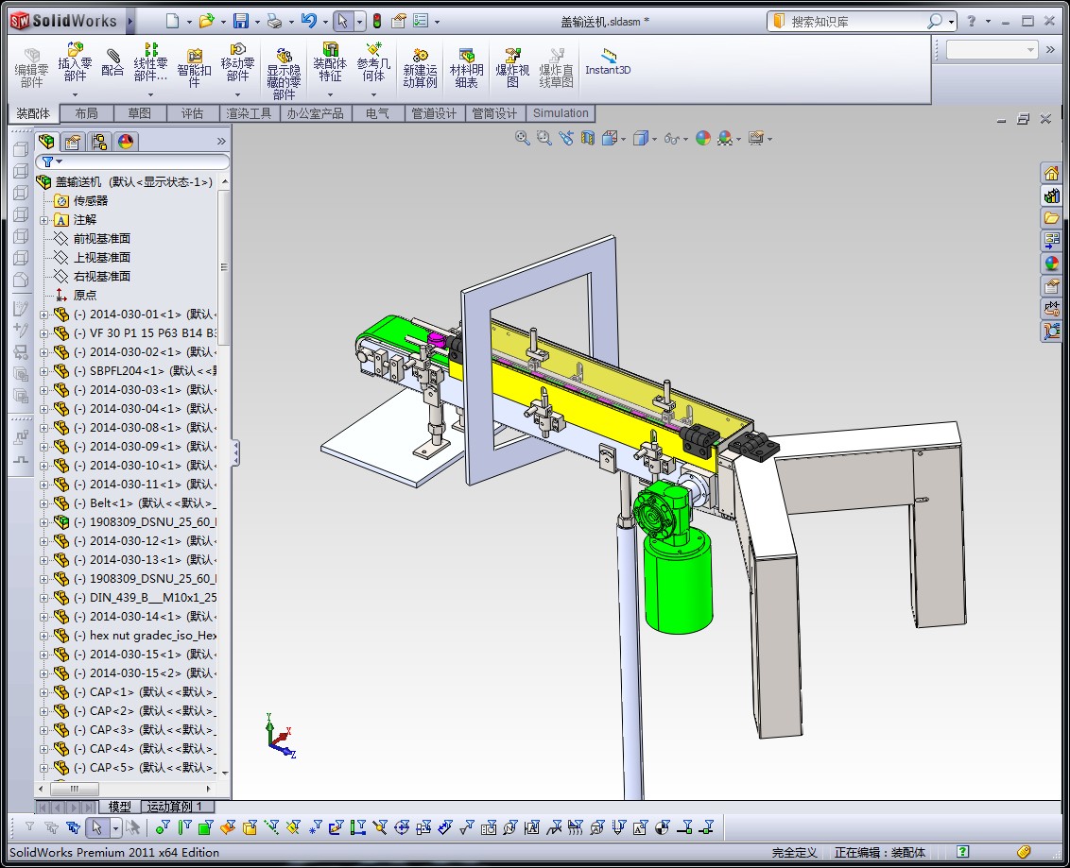This screenshot has height=868, width=1070.
Task: Select 上视基准面 plane in tree
Action: pos(102,258)
